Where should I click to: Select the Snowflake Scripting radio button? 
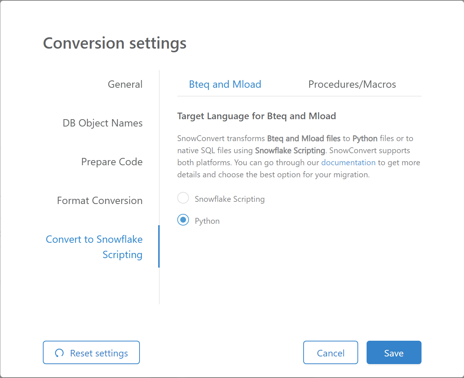point(183,198)
